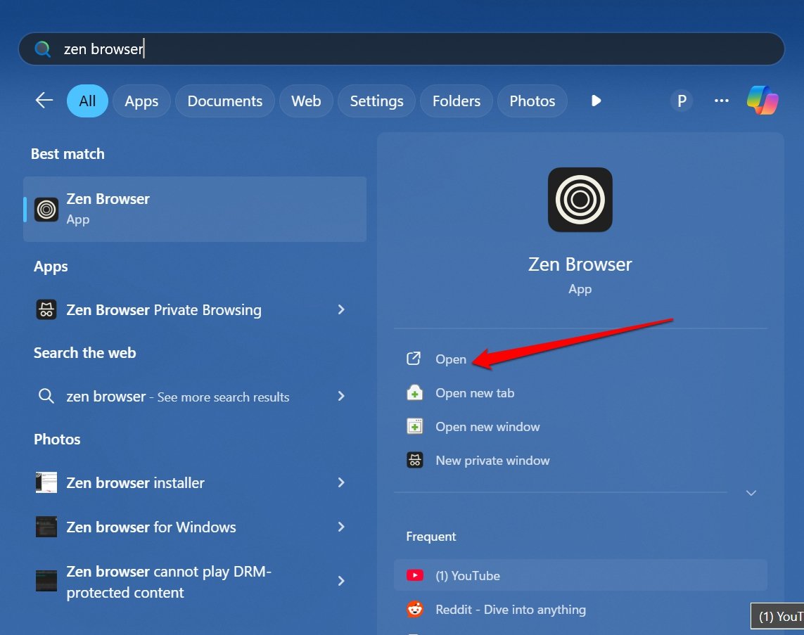Expand Zen Browser Private Browsing chevron
Image resolution: width=804 pixels, height=635 pixels.
pyautogui.click(x=341, y=309)
